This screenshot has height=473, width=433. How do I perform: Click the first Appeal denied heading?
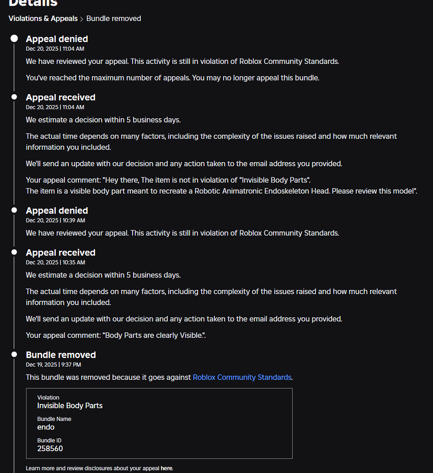click(x=57, y=39)
